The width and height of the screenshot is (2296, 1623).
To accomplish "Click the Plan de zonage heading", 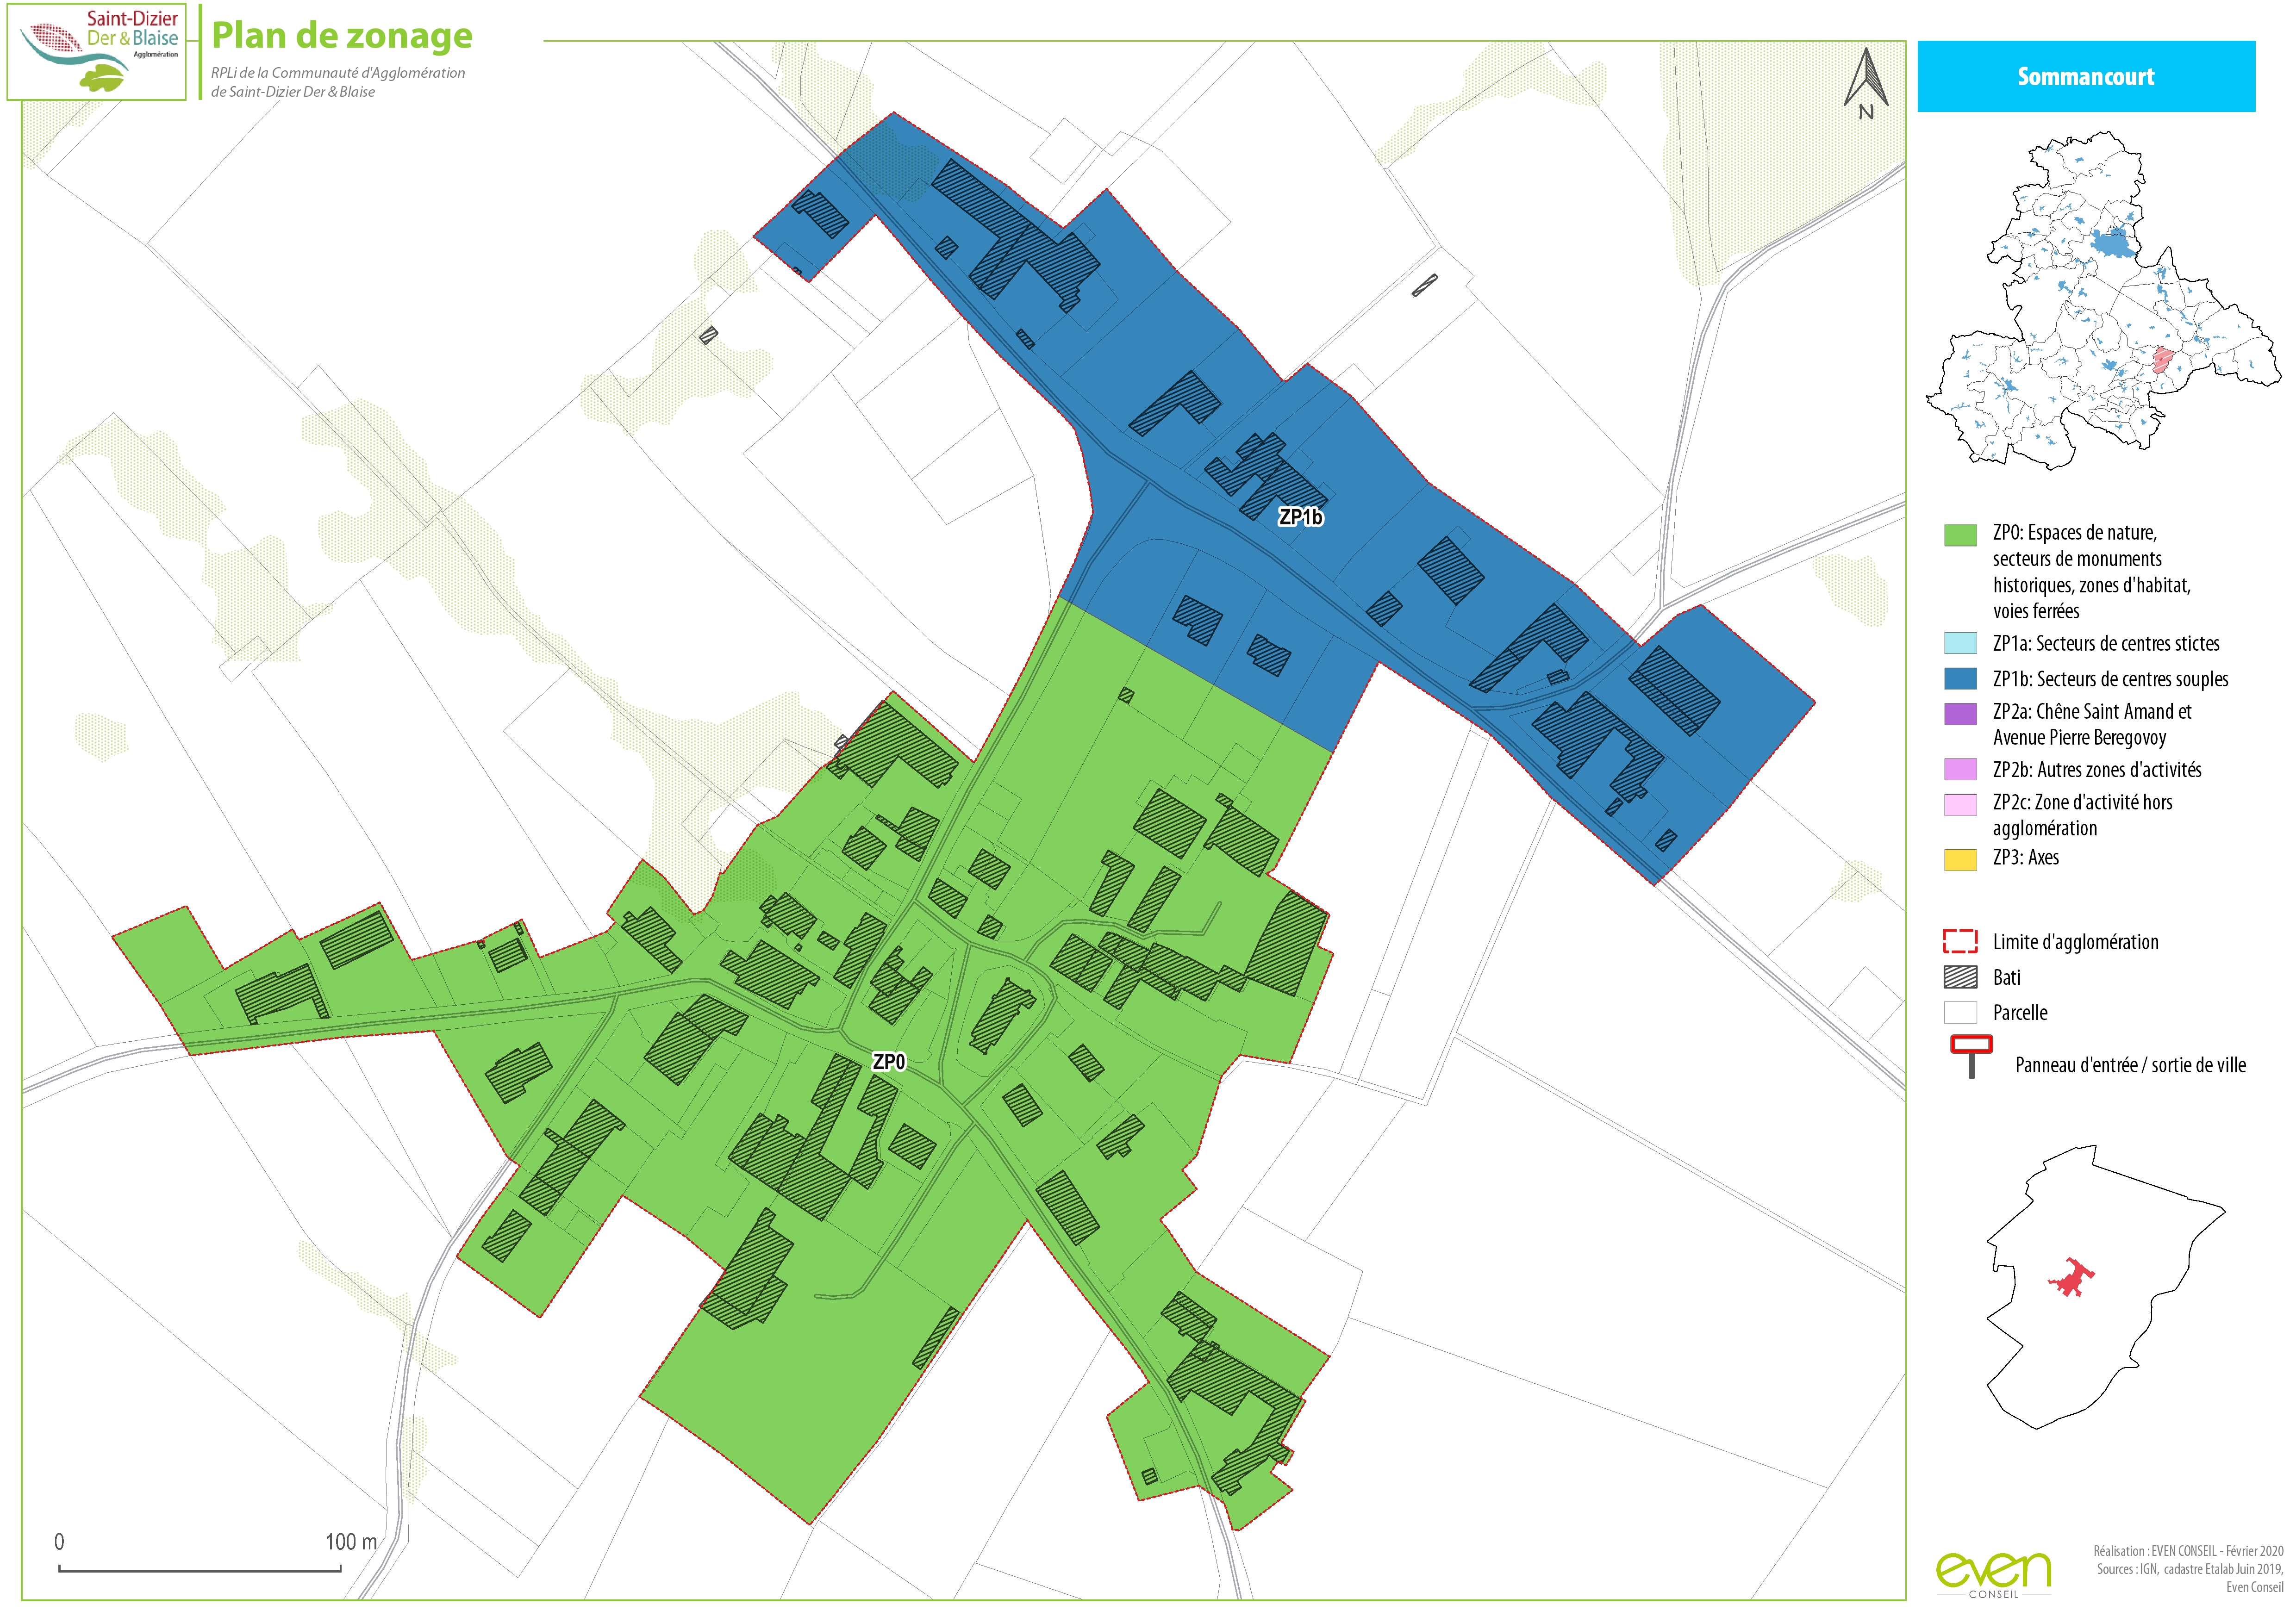I will pyautogui.click(x=342, y=35).
